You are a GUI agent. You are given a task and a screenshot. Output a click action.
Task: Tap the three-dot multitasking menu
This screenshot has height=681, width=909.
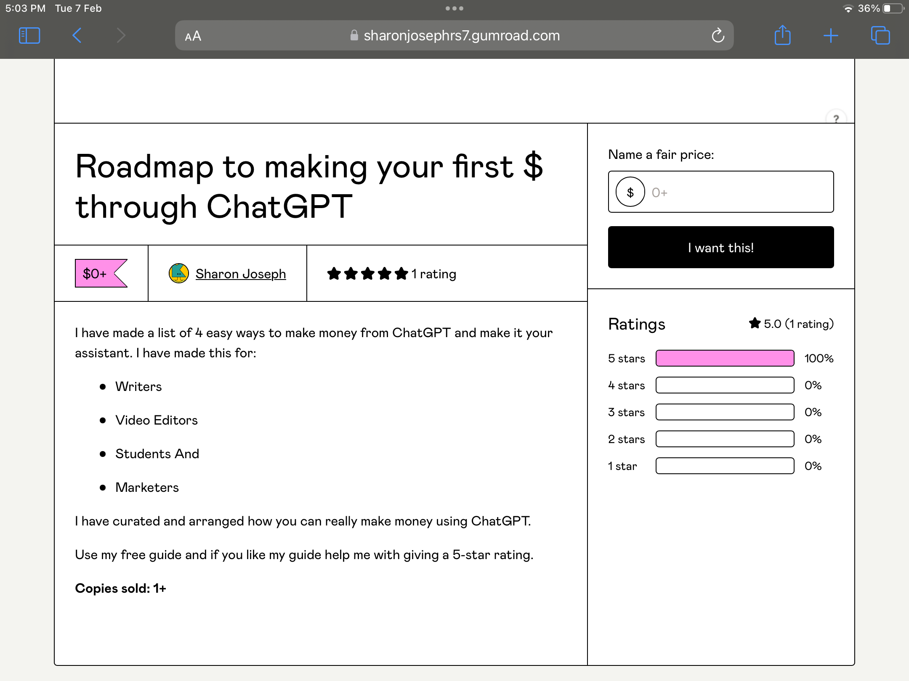click(x=454, y=8)
